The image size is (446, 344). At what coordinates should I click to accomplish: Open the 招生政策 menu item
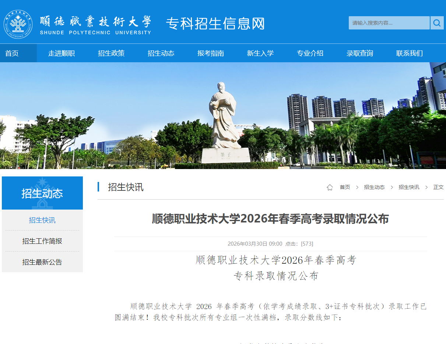(112, 53)
